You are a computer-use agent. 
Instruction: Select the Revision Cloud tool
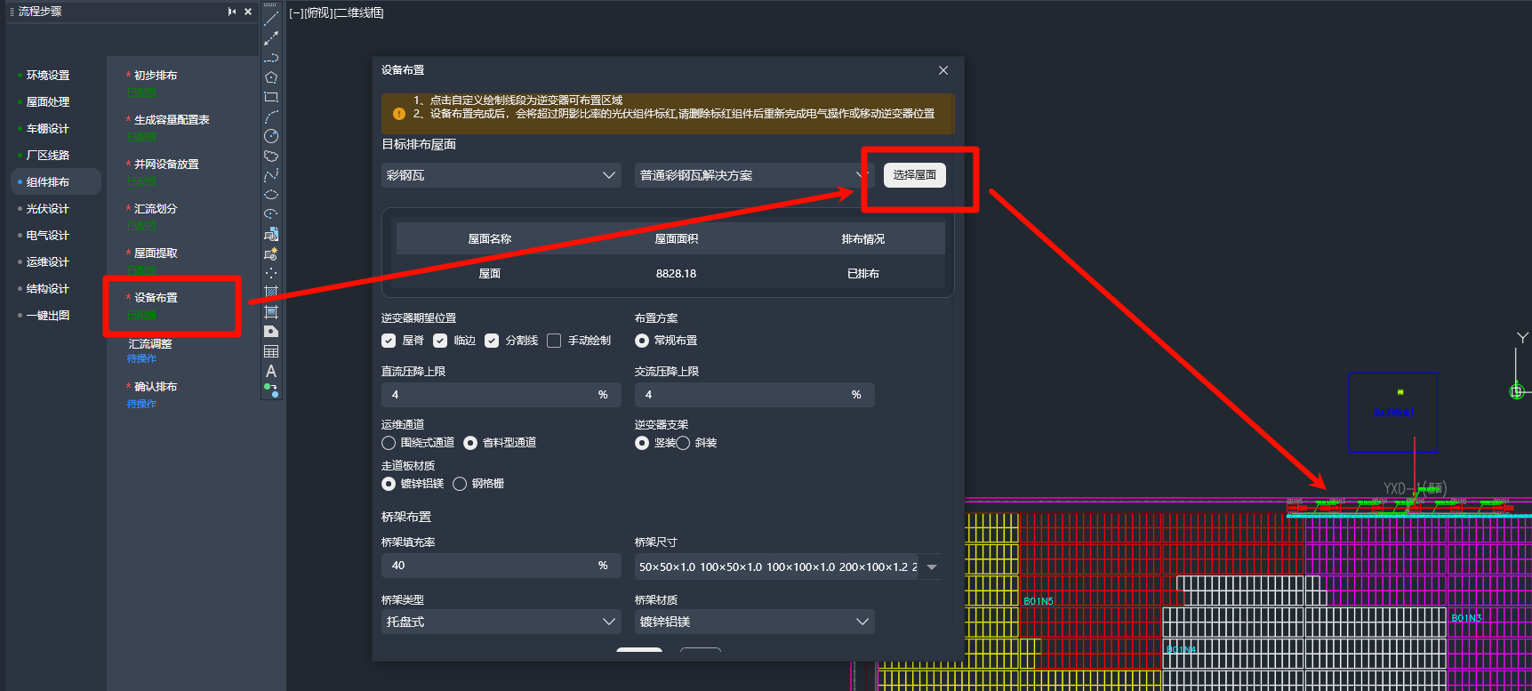click(271, 156)
